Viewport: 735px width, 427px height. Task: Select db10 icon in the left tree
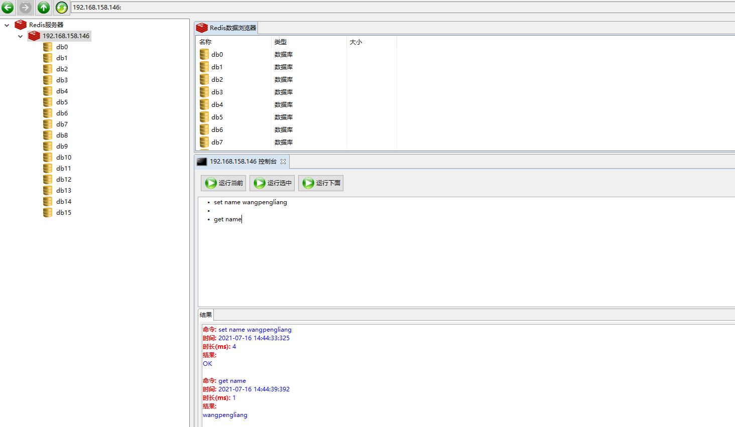coord(48,158)
